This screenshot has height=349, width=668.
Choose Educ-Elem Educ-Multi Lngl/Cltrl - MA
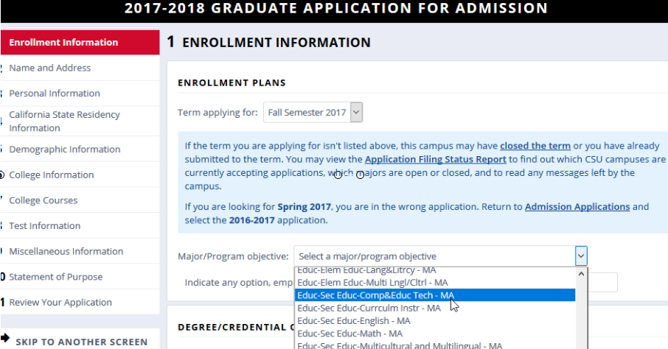click(435, 283)
